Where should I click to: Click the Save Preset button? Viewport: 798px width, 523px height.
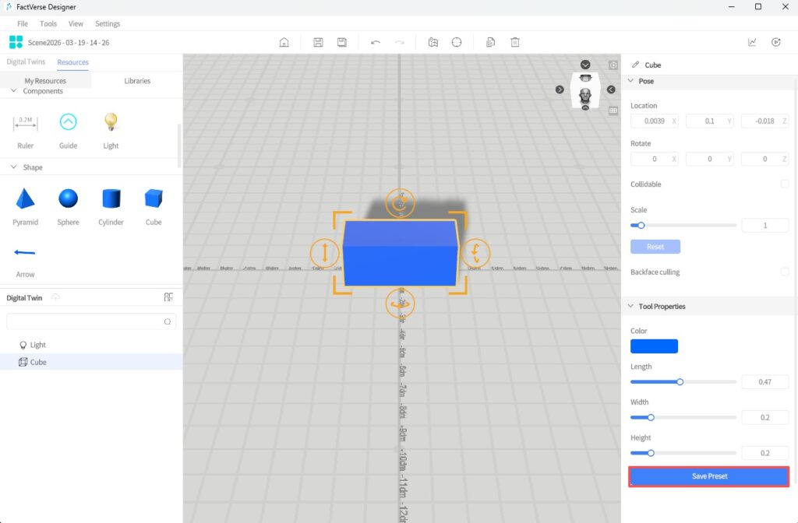[708, 476]
